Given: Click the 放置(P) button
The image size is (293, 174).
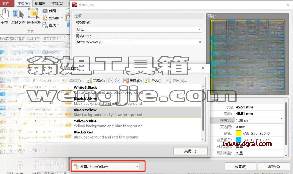Looking at the screenshot, I should (240, 166).
